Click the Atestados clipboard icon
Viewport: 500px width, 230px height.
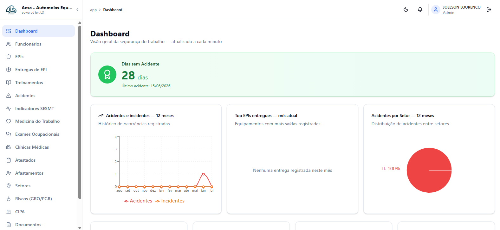pos(9,160)
